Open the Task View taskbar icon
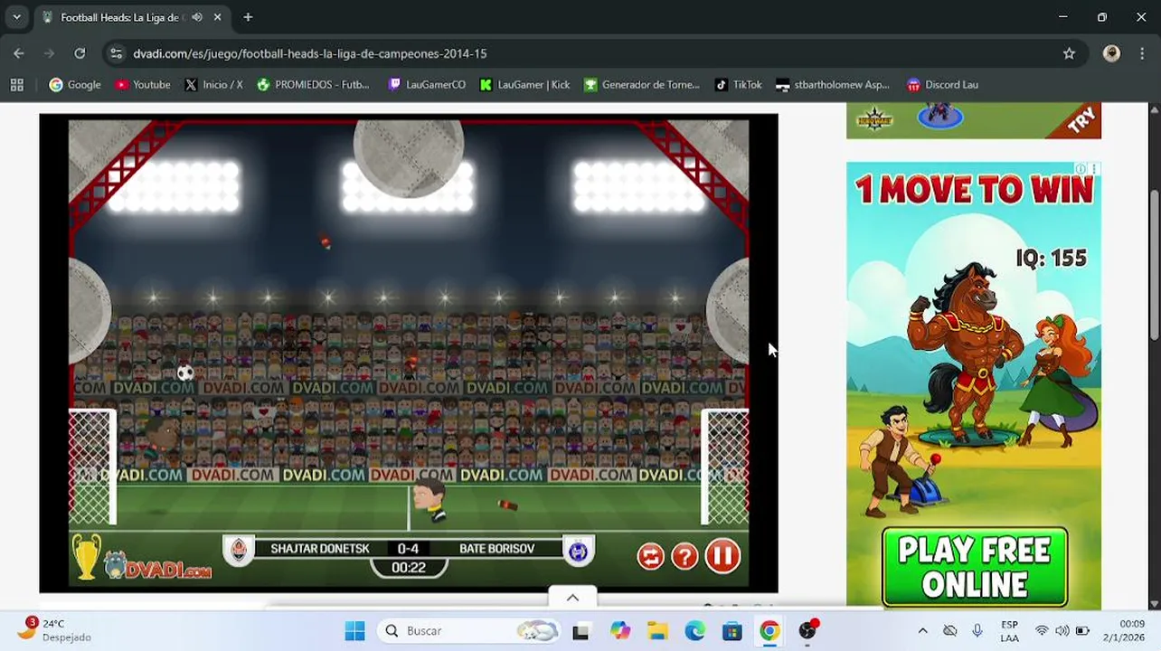 click(580, 630)
